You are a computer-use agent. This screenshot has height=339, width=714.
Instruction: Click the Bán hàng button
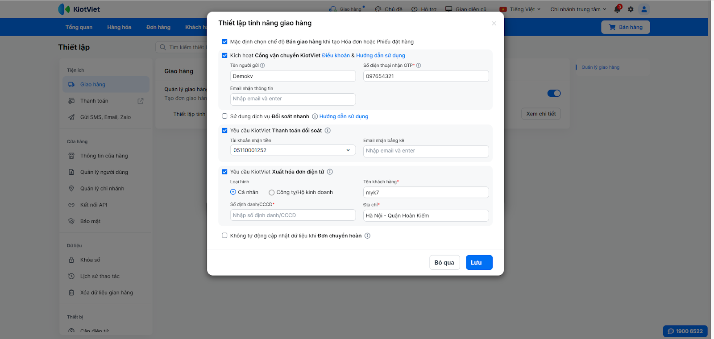626,27
